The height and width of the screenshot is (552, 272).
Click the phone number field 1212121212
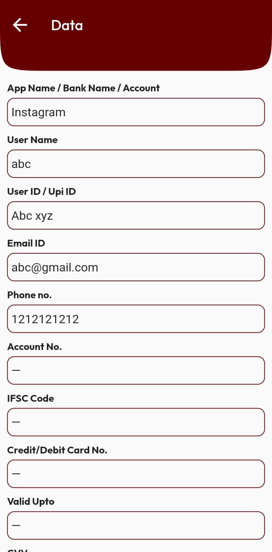136,319
